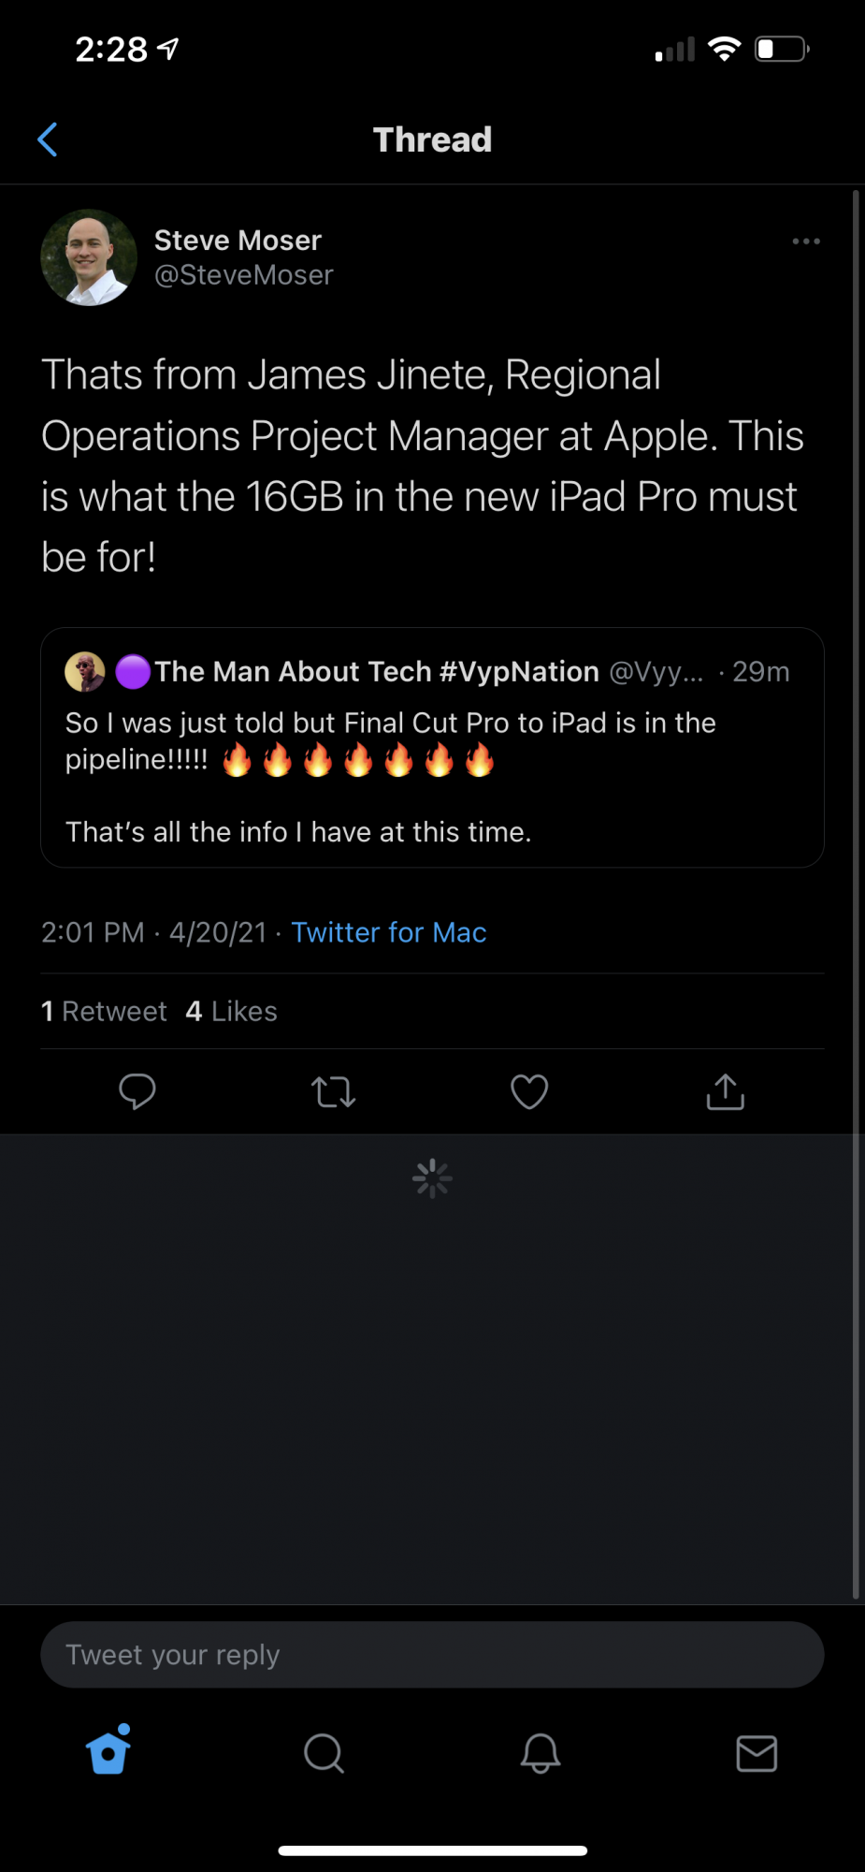Open the Twitter for Mac link
Viewport: 865px width, 1872px height.
[389, 932]
